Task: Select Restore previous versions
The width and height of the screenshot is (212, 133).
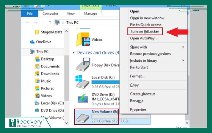Action: (x=150, y=54)
